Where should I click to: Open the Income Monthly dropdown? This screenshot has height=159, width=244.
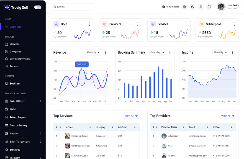point(221,52)
